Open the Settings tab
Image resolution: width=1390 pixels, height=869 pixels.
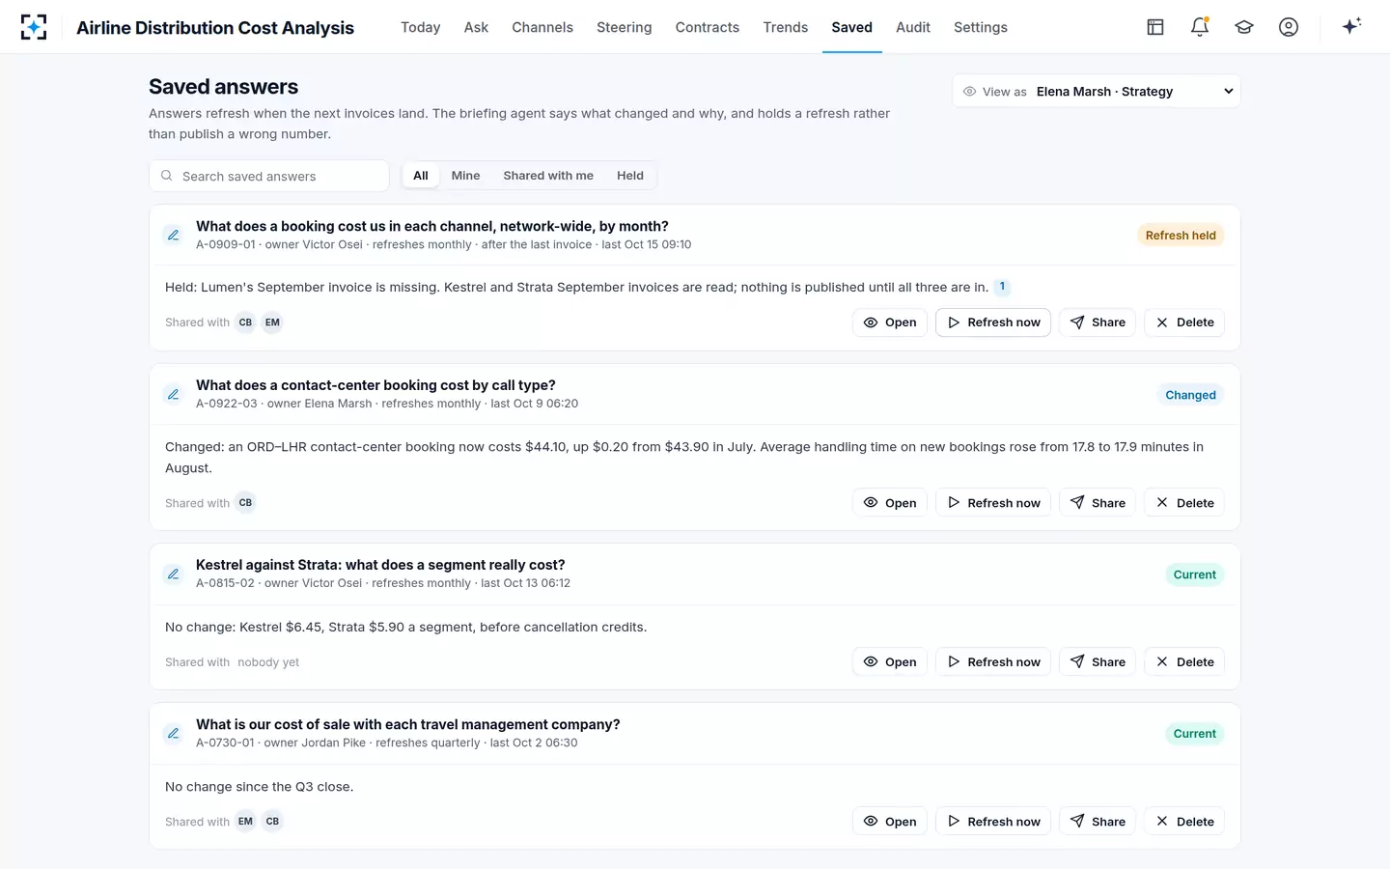pos(981,27)
